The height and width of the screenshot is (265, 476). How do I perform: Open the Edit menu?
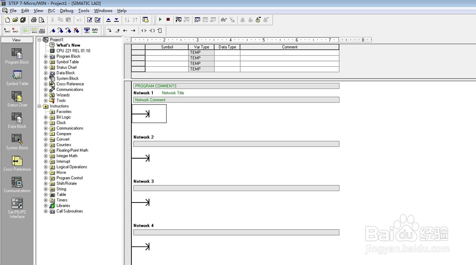pyautogui.click(x=25, y=10)
